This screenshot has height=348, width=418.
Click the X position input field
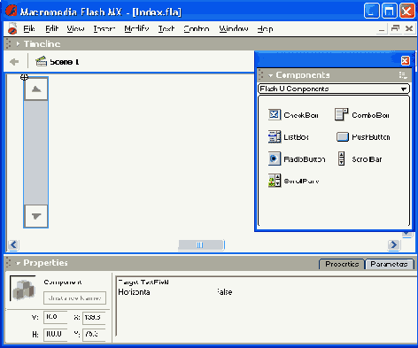[94, 317]
